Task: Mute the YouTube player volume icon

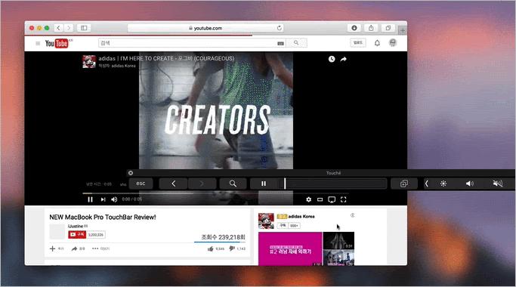Action: pyautogui.click(x=114, y=199)
